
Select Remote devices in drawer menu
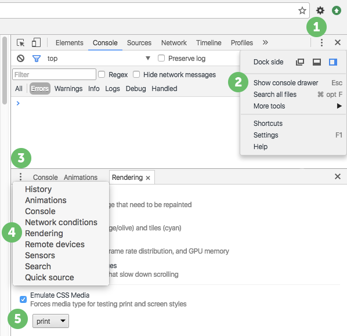[x=61, y=244]
